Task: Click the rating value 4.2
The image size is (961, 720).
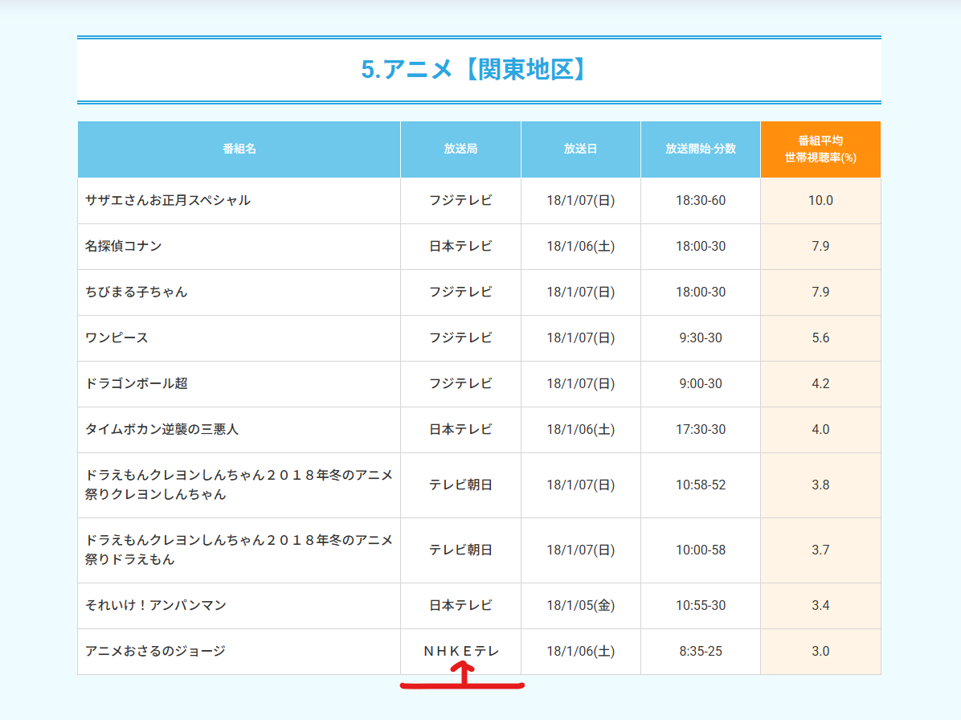Action: 820,383
